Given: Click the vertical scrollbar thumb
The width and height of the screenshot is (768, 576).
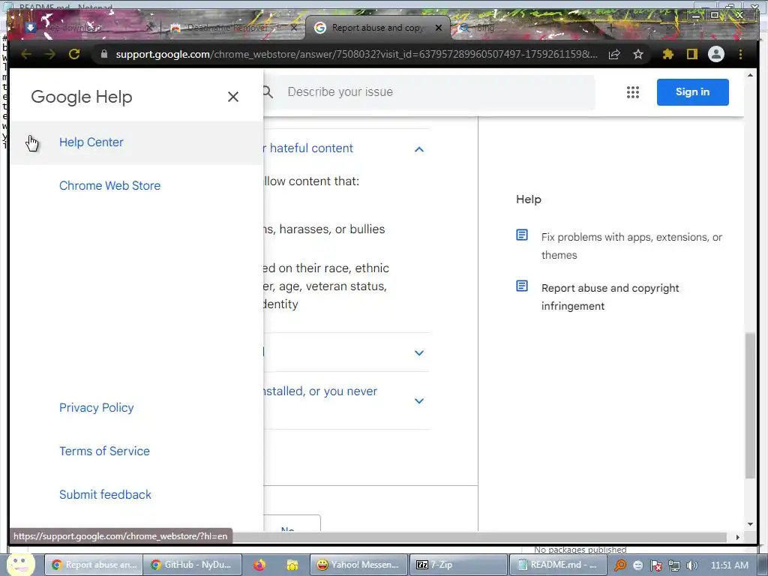Looking at the screenshot, I should 750,406.
